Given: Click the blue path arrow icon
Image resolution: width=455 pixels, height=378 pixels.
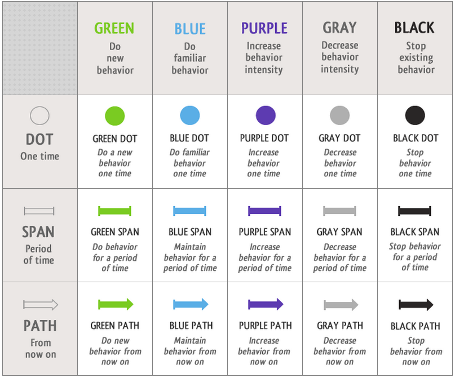Looking at the screenshot, I should click(x=190, y=305).
